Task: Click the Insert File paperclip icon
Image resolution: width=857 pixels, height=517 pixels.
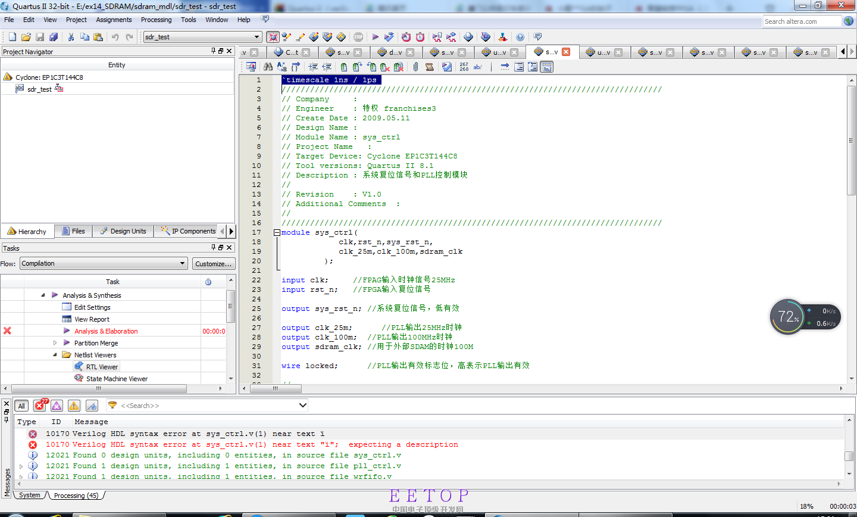Action: point(415,67)
